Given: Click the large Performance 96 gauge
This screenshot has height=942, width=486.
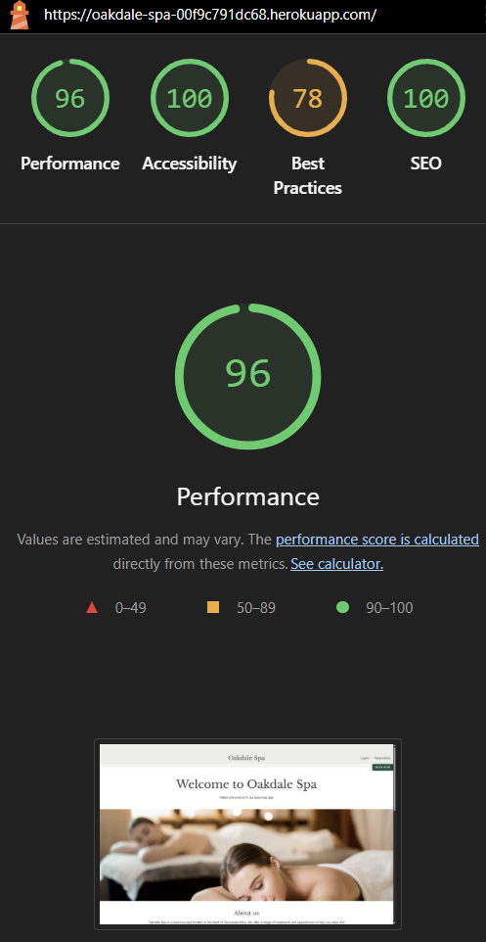Looking at the screenshot, I should click(x=247, y=376).
